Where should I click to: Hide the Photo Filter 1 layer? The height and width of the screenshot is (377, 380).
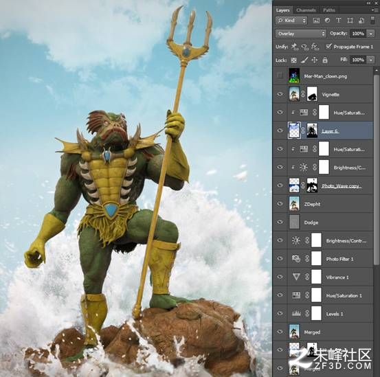pos(280,258)
